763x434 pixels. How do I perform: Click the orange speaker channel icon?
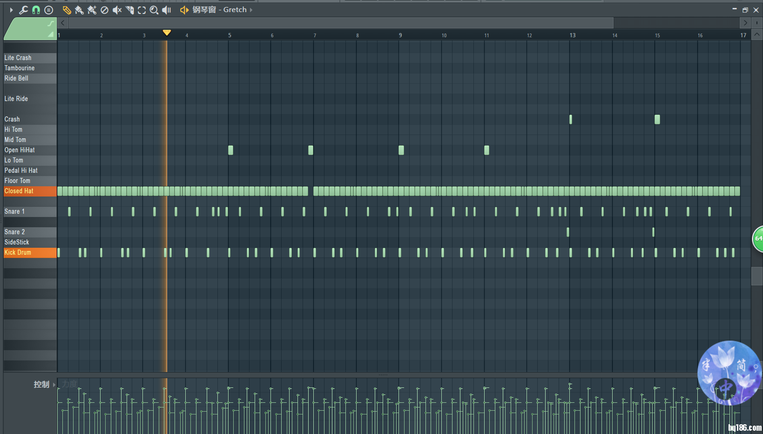pos(184,10)
